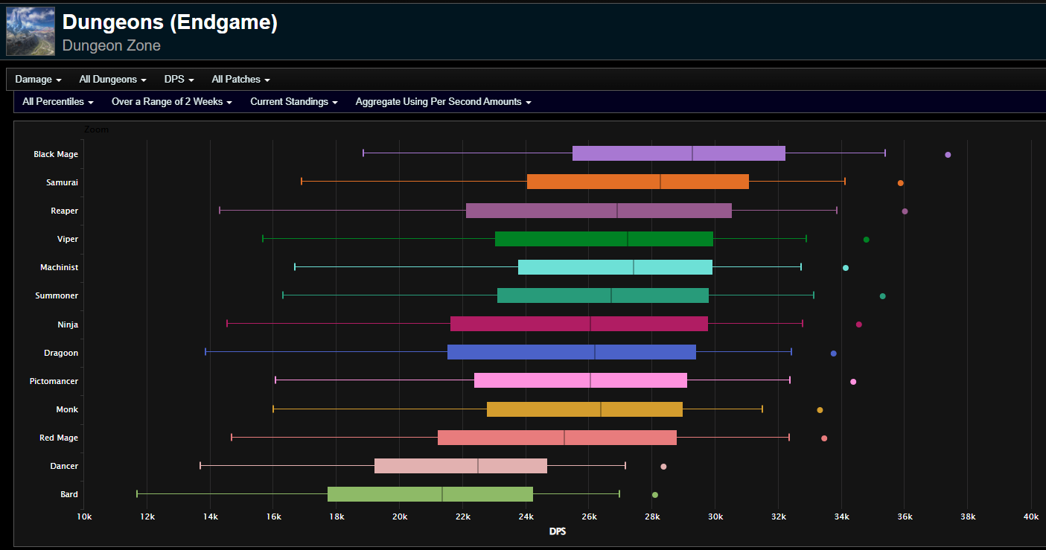Screen dimensions: 1046x550
Task: Click the cyan Machinist box plot bar
Action: 615,267
